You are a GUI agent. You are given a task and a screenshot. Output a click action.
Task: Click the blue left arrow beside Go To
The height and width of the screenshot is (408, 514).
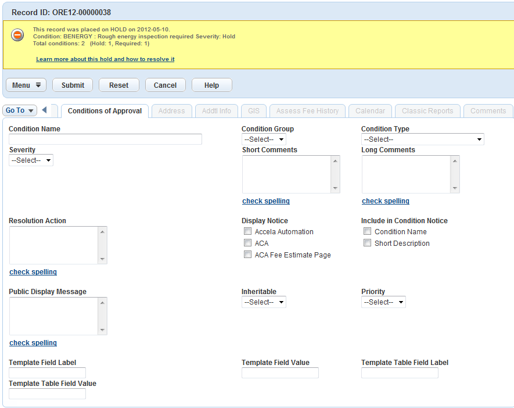tap(44, 110)
